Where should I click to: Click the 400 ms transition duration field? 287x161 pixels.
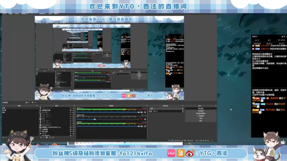click(x=167, y=111)
